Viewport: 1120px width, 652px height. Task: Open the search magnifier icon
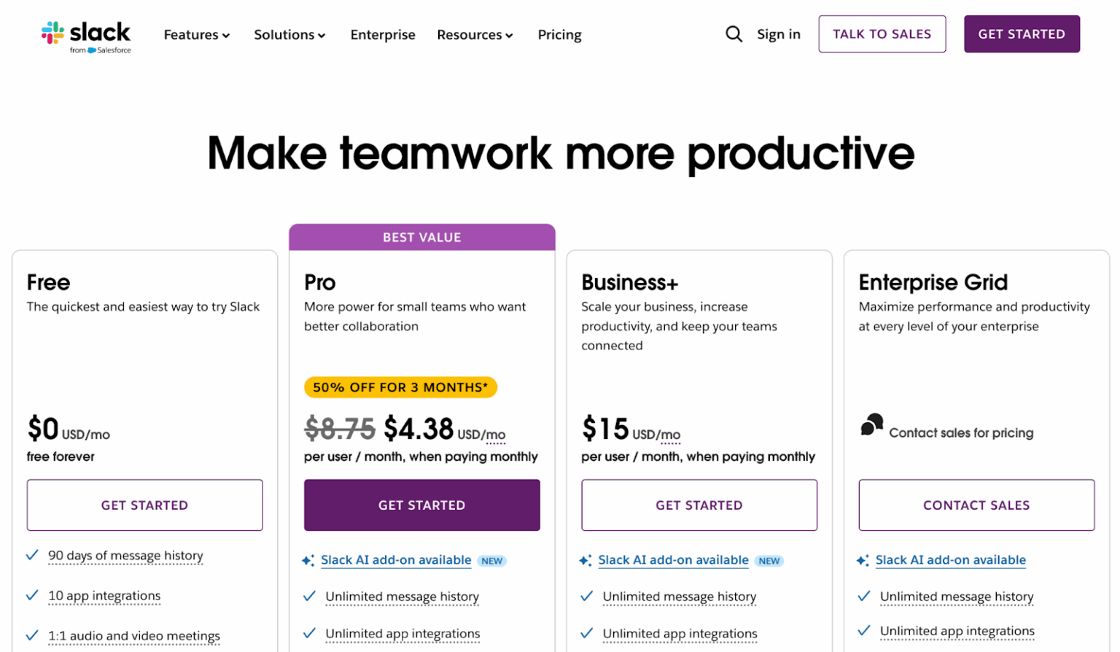734,34
